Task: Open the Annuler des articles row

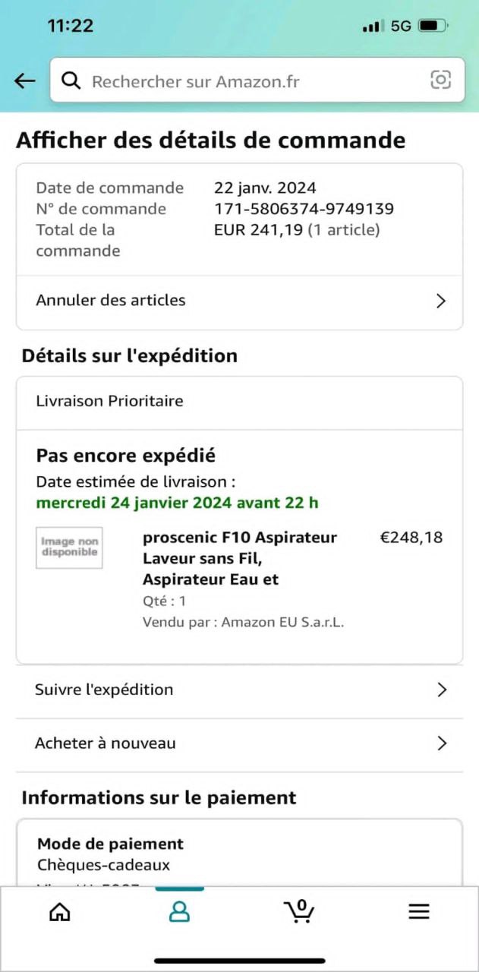Action: (111, 300)
